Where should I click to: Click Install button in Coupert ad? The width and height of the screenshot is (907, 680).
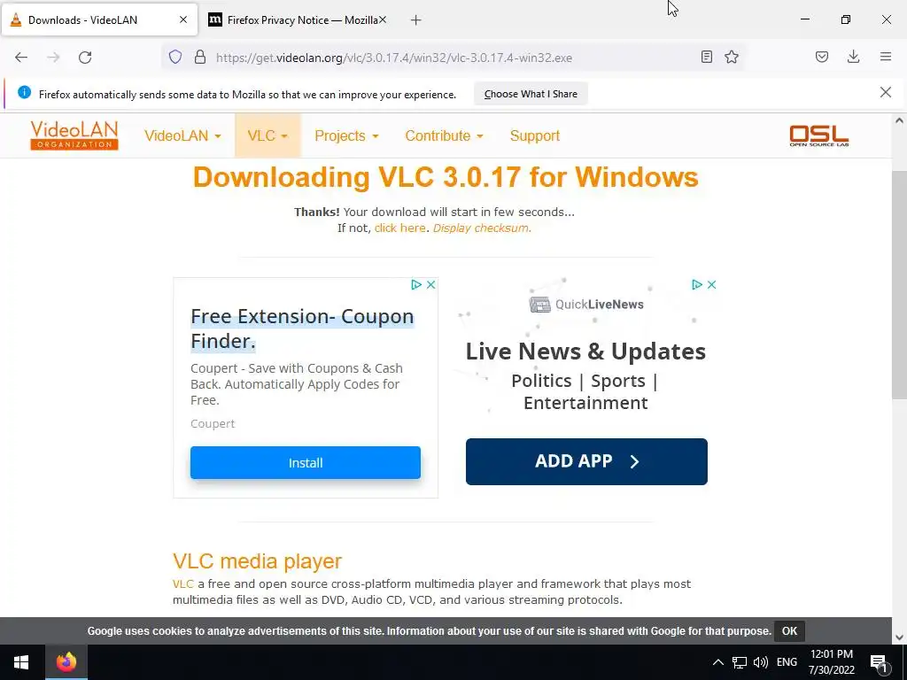306,462
